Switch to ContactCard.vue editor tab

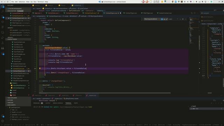[x=90, y=13]
